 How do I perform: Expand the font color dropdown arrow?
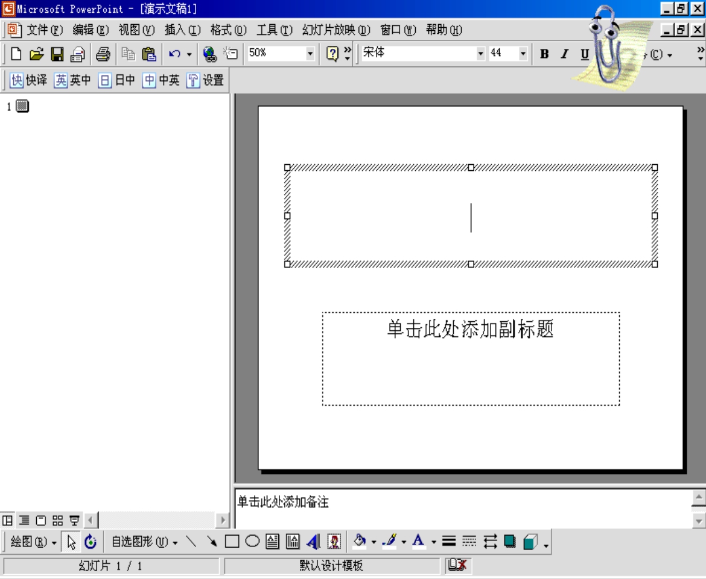point(434,542)
